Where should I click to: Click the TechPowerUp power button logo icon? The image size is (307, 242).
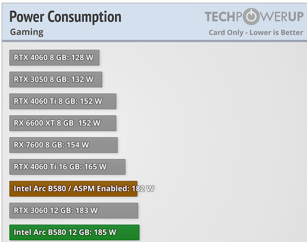coord(251,16)
